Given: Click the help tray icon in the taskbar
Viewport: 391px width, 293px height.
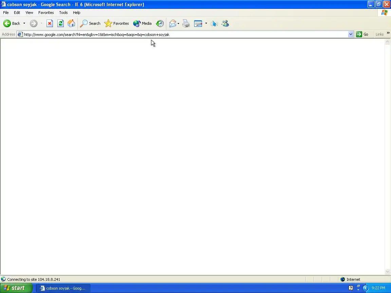Looking at the screenshot, I should 351,288.
